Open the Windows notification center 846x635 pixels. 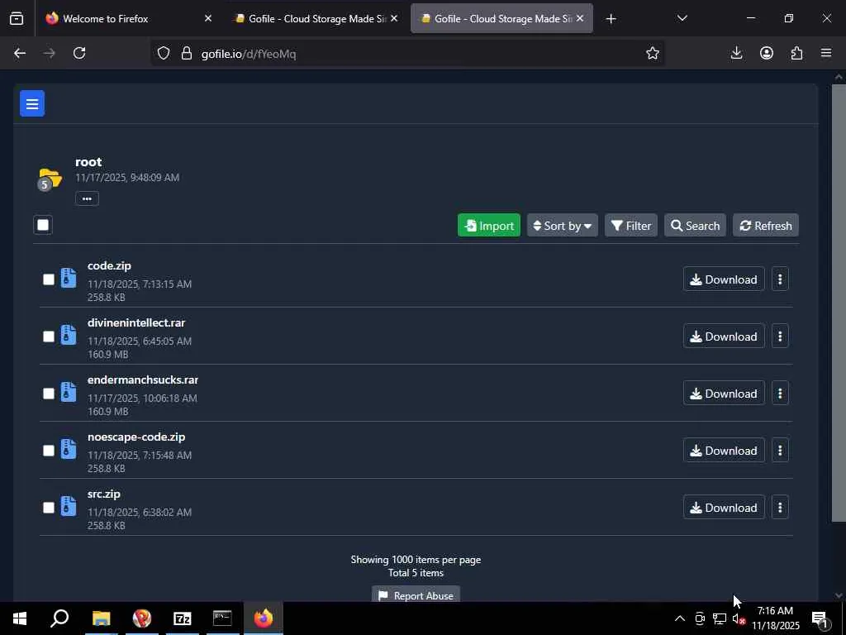pos(820,618)
